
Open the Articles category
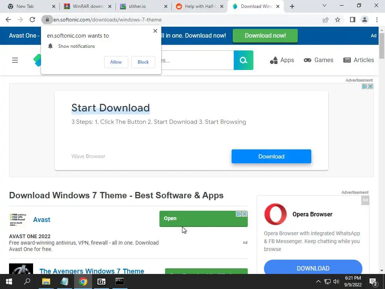click(358, 60)
